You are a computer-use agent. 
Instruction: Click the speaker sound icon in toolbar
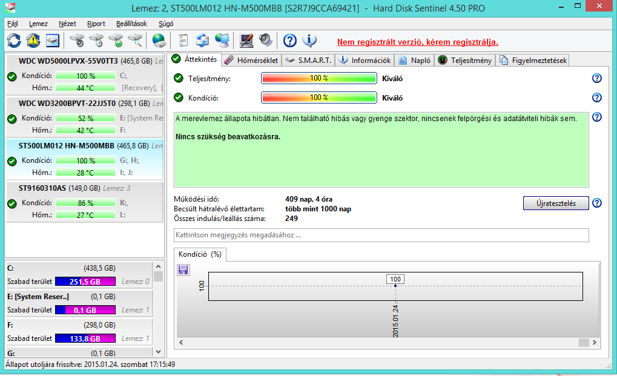(x=266, y=41)
